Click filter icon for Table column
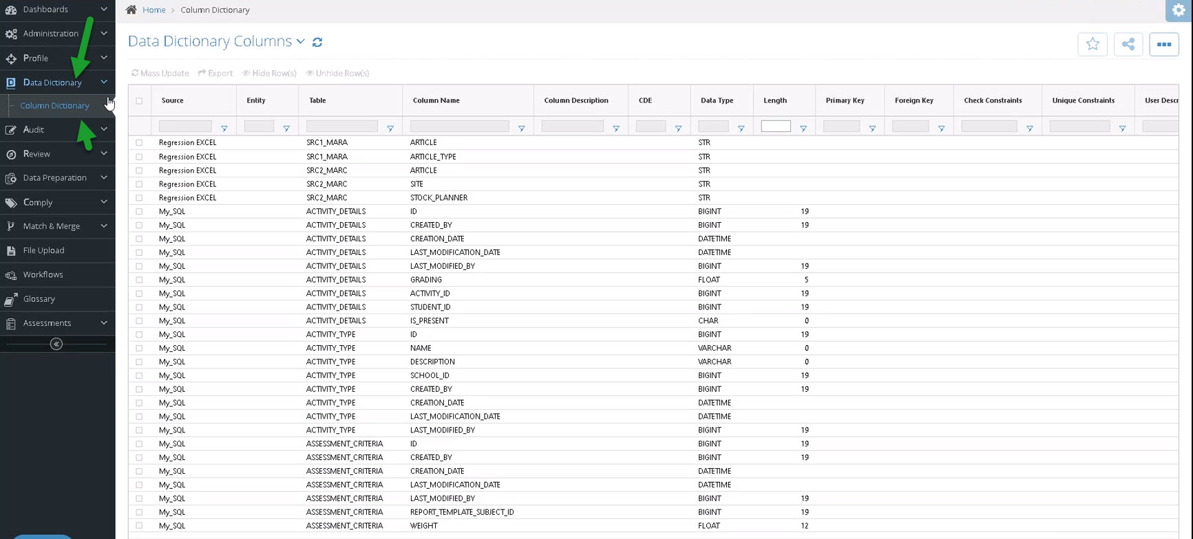The image size is (1193, 539). tap(390, 129)
